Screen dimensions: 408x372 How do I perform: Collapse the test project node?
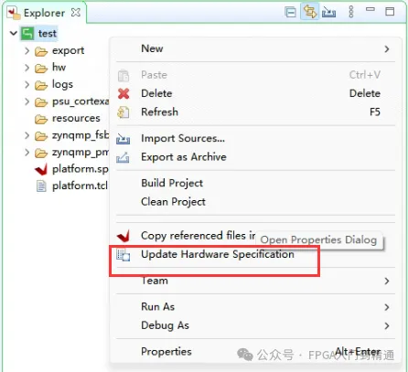click(x=14, y=33)
